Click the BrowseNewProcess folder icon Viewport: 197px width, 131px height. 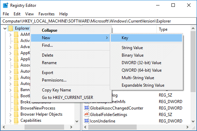[16, 108]
